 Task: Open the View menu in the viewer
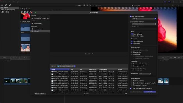179,5
